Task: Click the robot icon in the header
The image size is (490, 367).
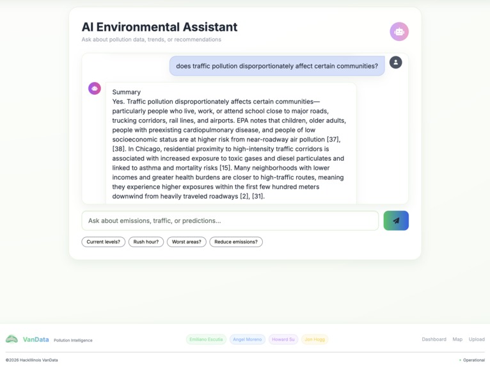Action: coord(399,31)
